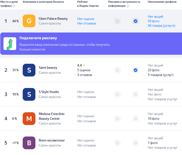This screenshot has height=155, width=182.
Task: Click the 6% traffic share value
Action: (x=15, y=118)
